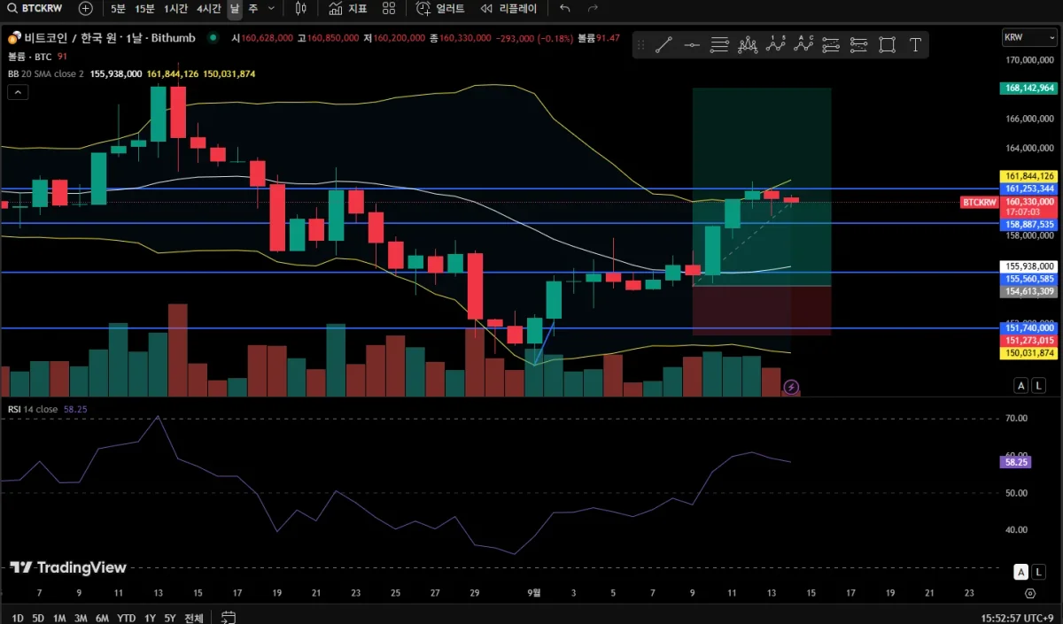The width and height of the screenshot is (1063, 624).
Task: Open the layout templates grid icon
Action: point(389,9)
